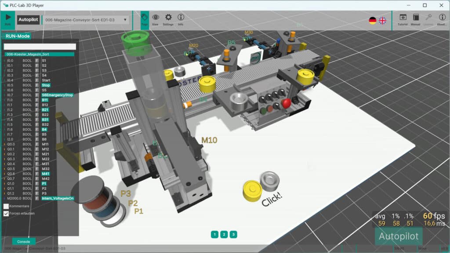This screenshot has width=450, height=253.
Task: Toggle force F button for Stop
Action: point(37,85)
